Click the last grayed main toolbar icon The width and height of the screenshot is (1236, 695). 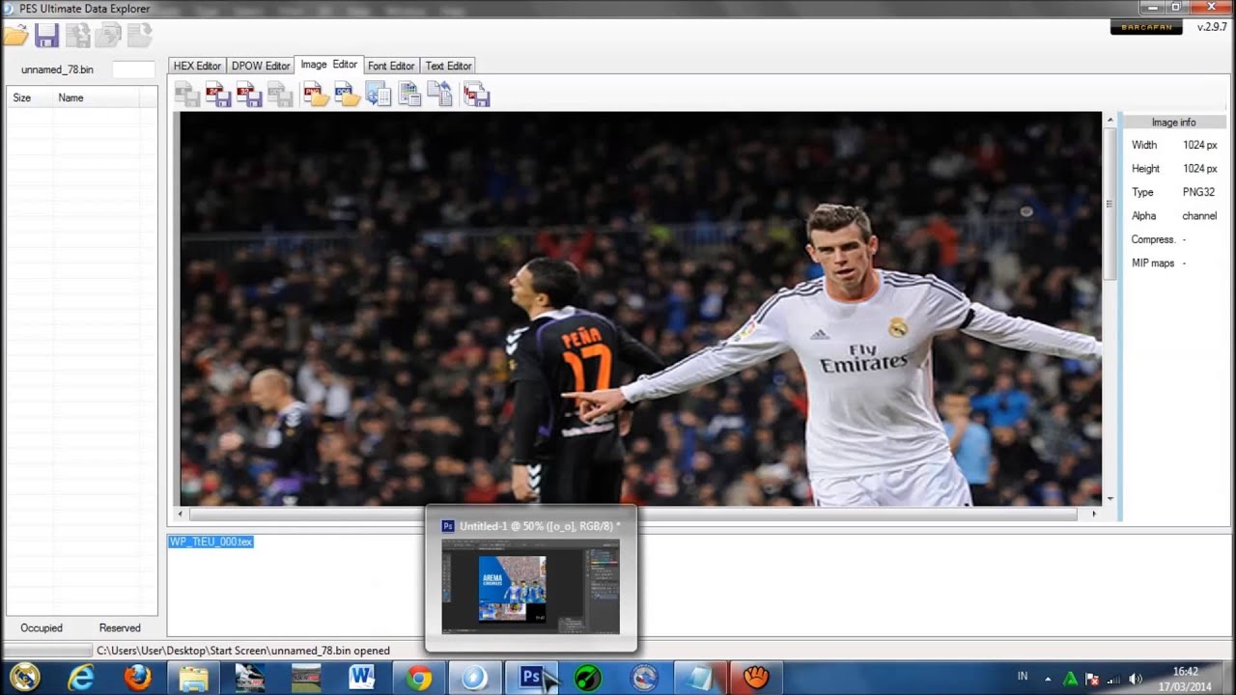point(139,36)
